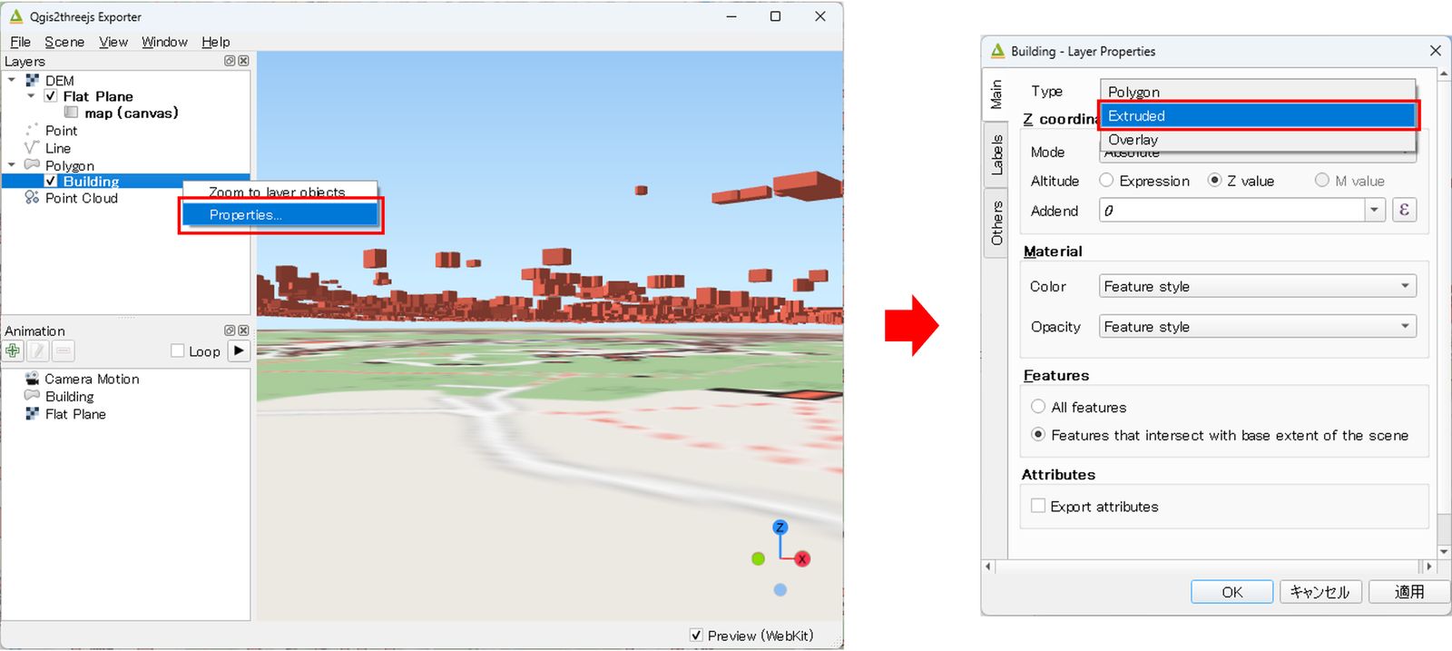Open the Opacity dropdown in Material
This screenshot has width=1452, height=651.
coord(1258,326)
